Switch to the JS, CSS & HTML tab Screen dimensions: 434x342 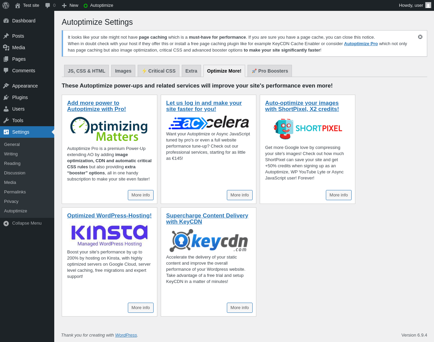pos(86,71)
